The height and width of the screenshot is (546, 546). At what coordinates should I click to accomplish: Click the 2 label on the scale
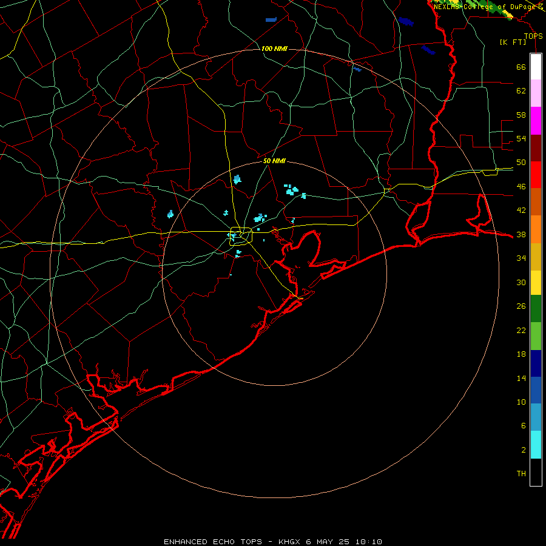[523, 450]
